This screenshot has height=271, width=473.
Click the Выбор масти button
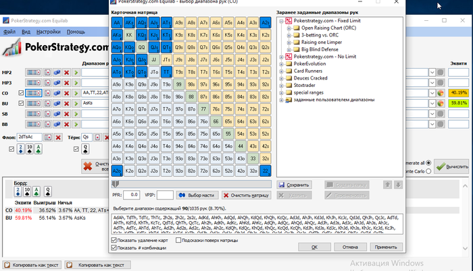coord(197,195)
